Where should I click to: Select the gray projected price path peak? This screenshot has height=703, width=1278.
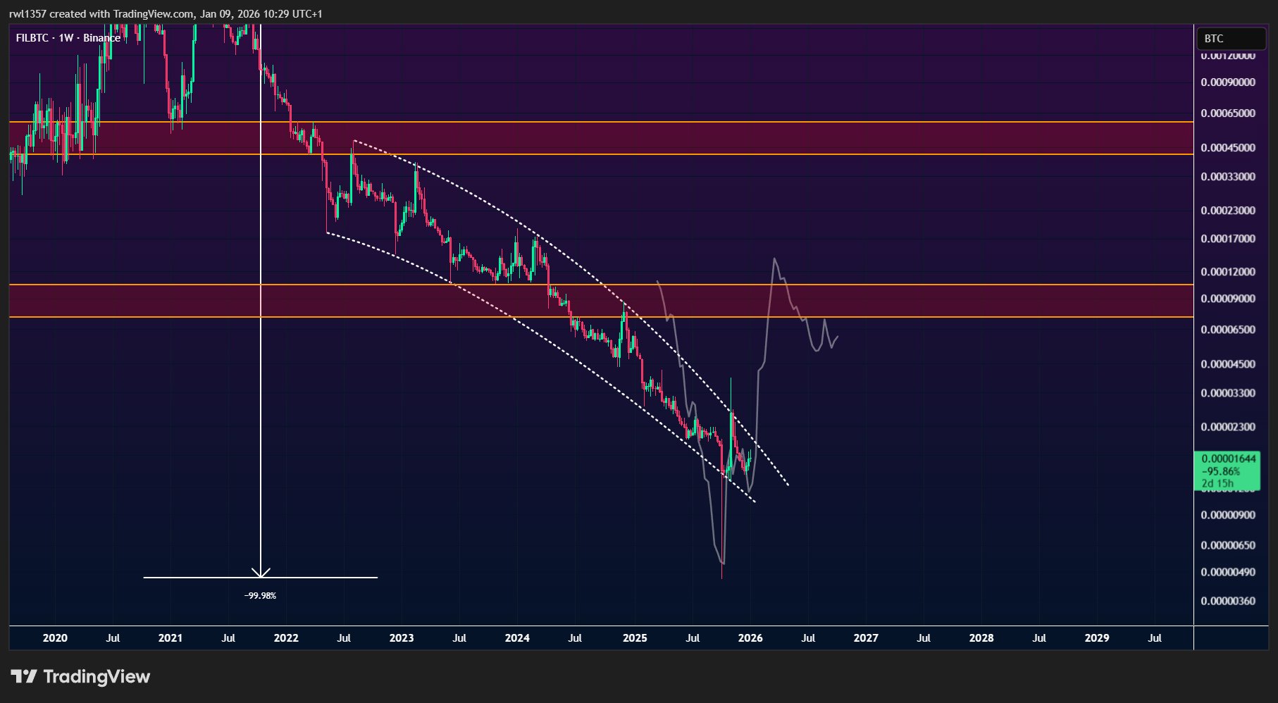point(774,259)
